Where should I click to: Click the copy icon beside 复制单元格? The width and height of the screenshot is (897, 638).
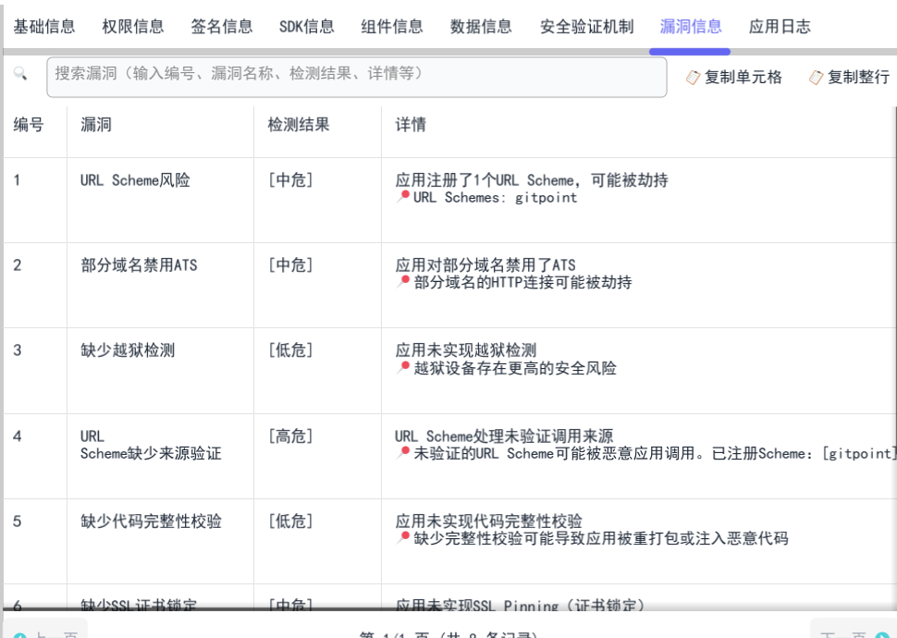point(692,79)
